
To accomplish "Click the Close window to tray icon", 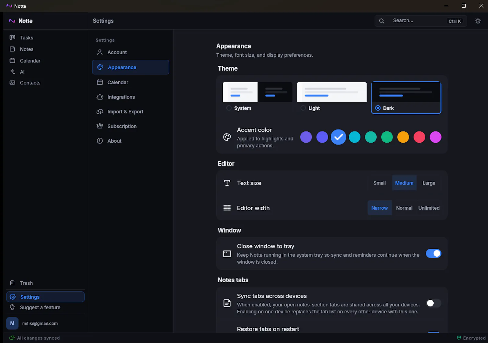I will [227, 254].
